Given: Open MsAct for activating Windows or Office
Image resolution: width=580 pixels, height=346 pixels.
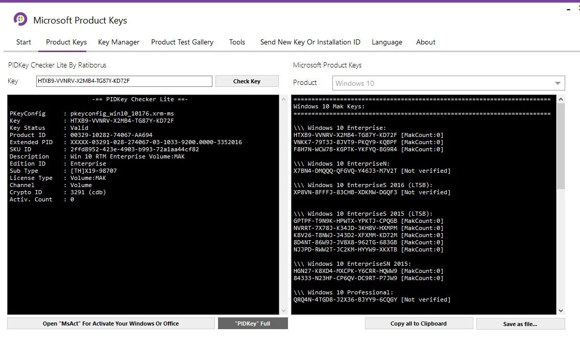Looking at the screenshot, I should click(111, 324).
